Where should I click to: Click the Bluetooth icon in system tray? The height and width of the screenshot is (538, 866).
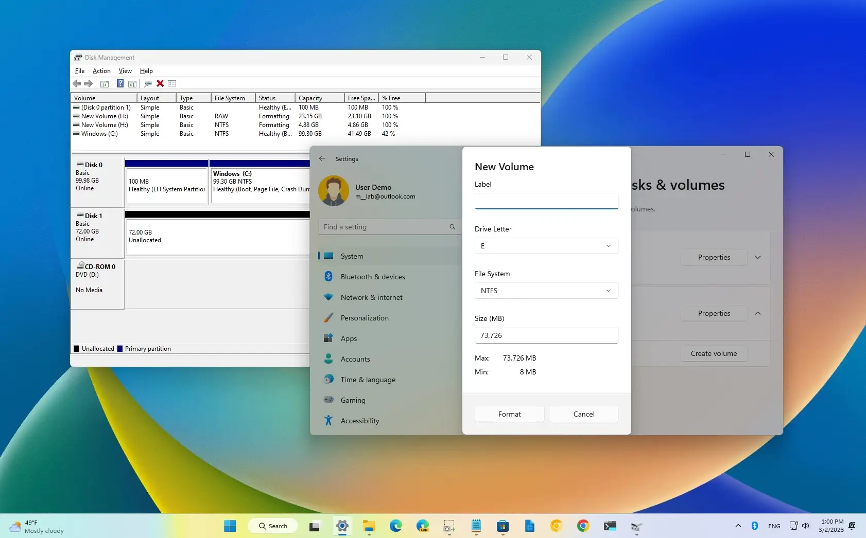coord(754,526)
